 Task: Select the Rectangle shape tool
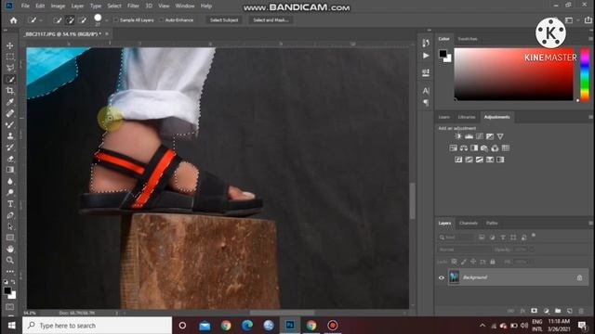10,238
